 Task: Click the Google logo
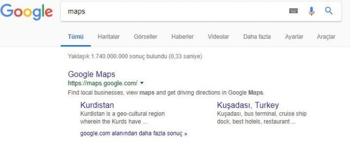[x=26, y=12]
